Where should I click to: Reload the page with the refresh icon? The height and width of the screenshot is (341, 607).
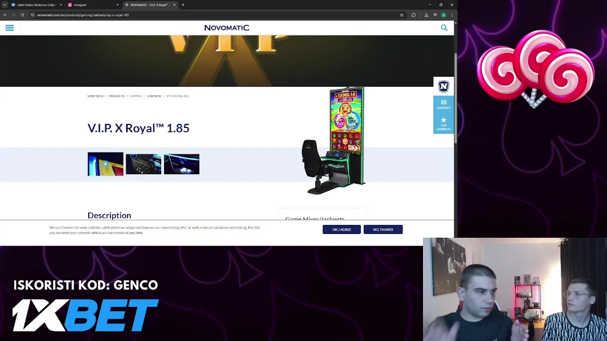22,15
